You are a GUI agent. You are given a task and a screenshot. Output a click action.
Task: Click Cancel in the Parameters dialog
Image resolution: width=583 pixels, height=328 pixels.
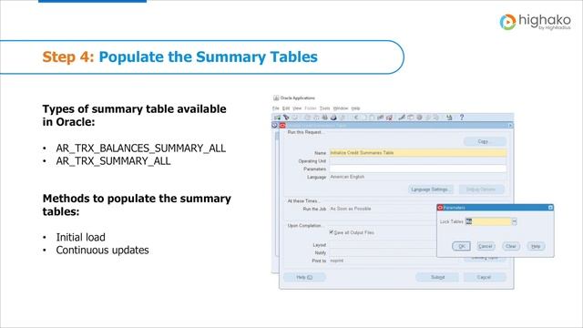pos(486,246)
